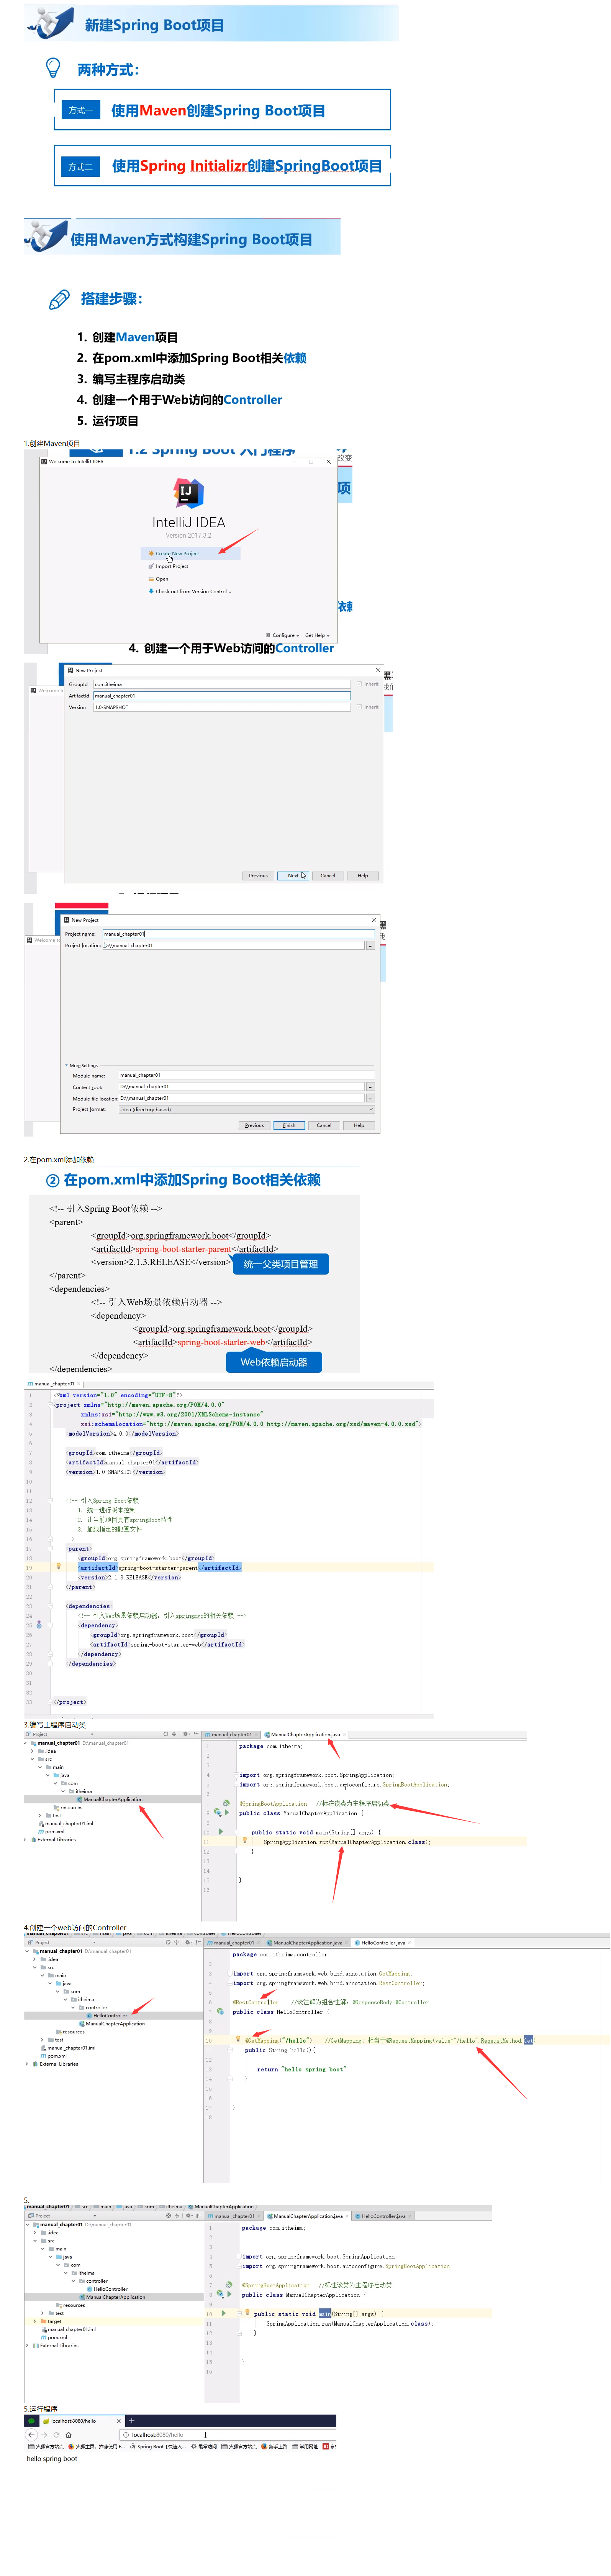Click run arrow beside main method in step 3
Image resolution: width=611 pixels, height=2576 pixels.
(x=221, y=1832)
